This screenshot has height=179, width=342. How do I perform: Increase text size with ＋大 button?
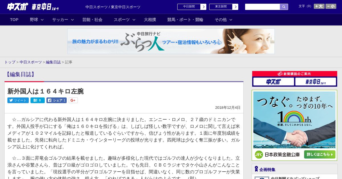(319, 6)
